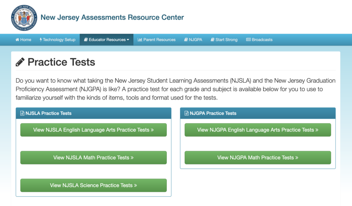
Task: Click the New Jersey Department of Education seal
Action: point(24,18)
